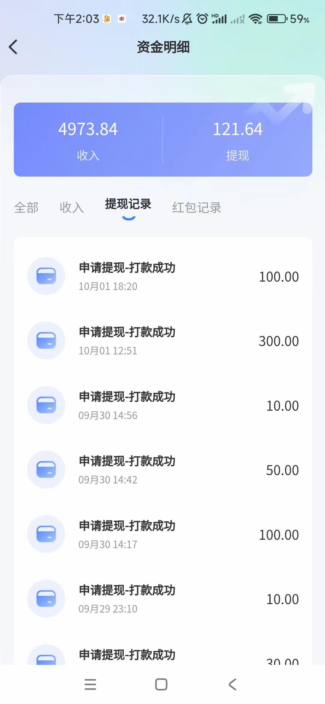This screenshot has width=325, height=704.
Task: Open the 09月30 14:17 申请提现 entry
Action: (163, 534)
